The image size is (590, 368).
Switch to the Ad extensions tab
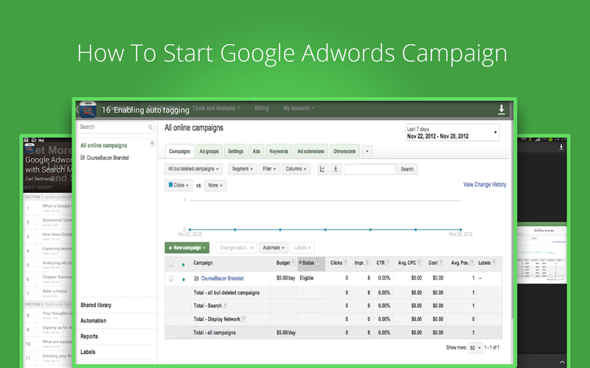310,152
